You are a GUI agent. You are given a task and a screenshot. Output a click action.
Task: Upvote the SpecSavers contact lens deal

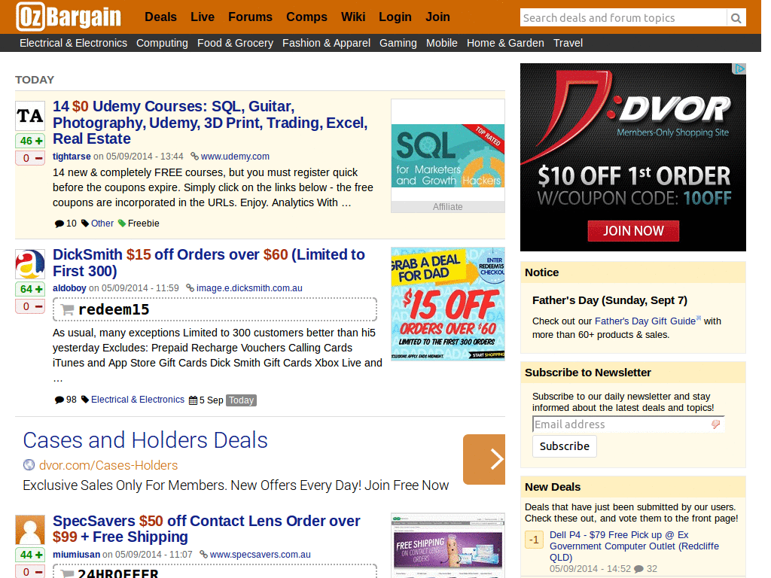30,555
